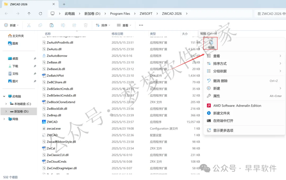Click the monitor icon in address bar
286x180 pixels.
pos(52,14)
